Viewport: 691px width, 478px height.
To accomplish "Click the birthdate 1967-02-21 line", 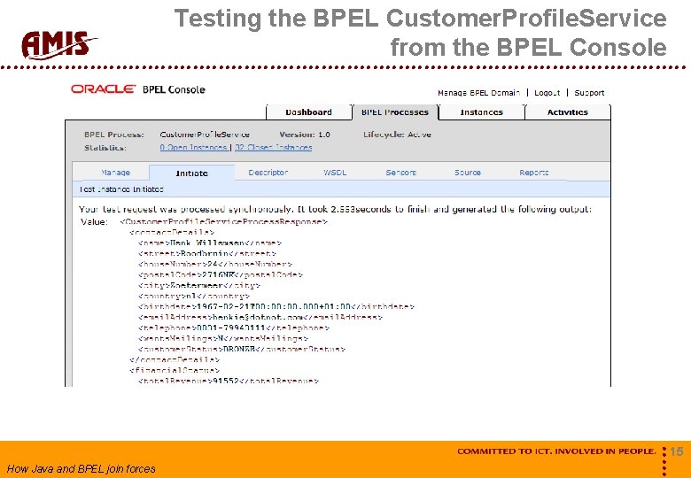I will [x=276, y=307].
